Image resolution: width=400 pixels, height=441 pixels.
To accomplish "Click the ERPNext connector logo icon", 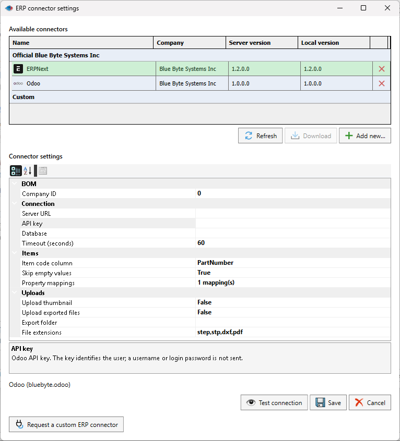I will coord(18,69).
